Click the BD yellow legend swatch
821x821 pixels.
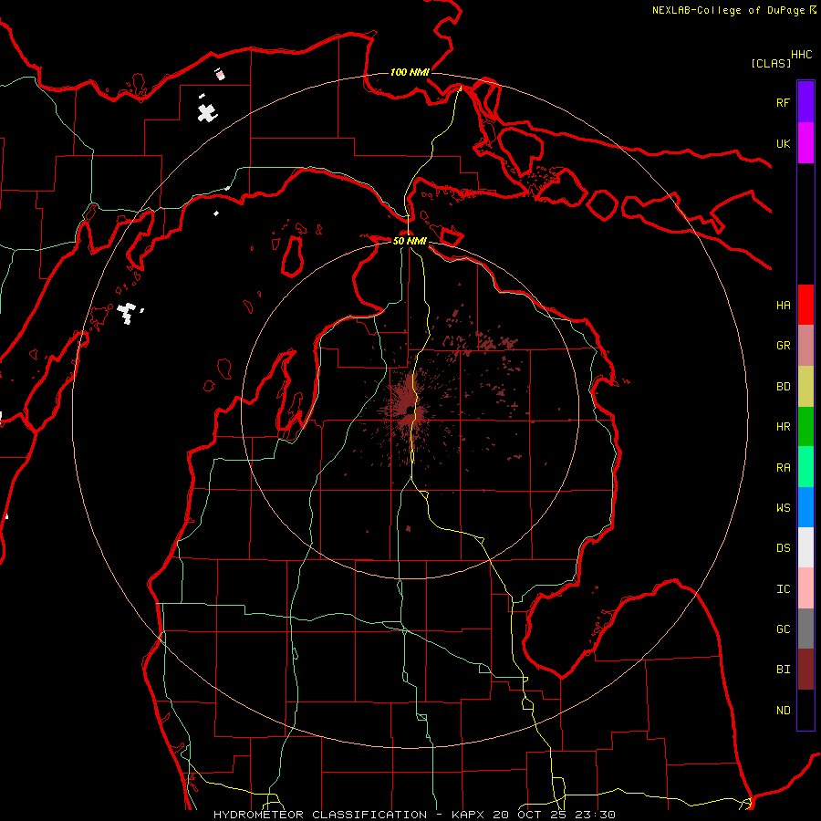pyautogui.click(x=805, y=387)
